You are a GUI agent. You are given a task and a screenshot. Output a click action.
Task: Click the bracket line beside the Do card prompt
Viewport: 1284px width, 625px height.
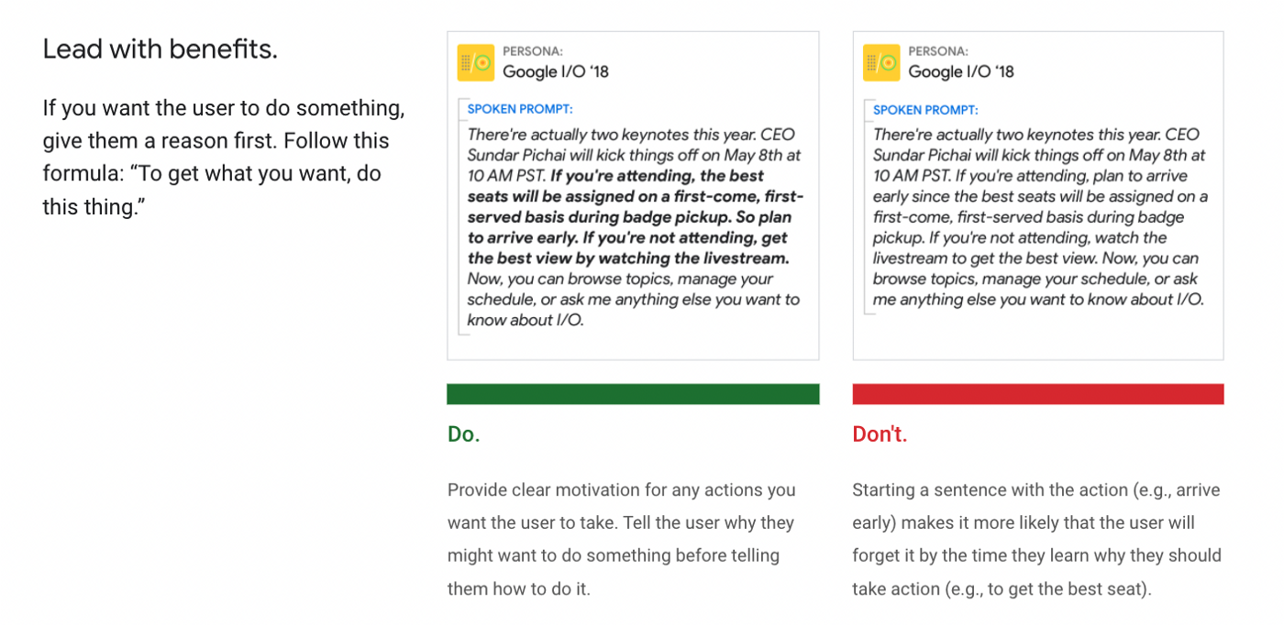click(x=460, y=217)
